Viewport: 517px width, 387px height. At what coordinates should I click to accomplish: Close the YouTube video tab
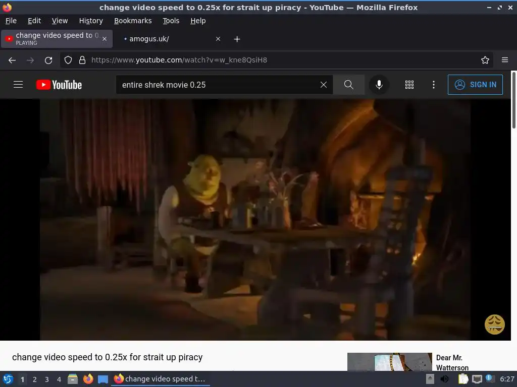(105, 39)
